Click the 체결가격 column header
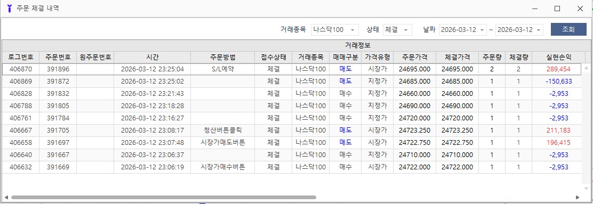The height and width of the screenshot is (204, 593). (457, 57)
